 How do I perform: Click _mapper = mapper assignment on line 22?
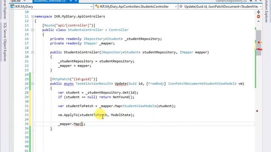[75, 66]
